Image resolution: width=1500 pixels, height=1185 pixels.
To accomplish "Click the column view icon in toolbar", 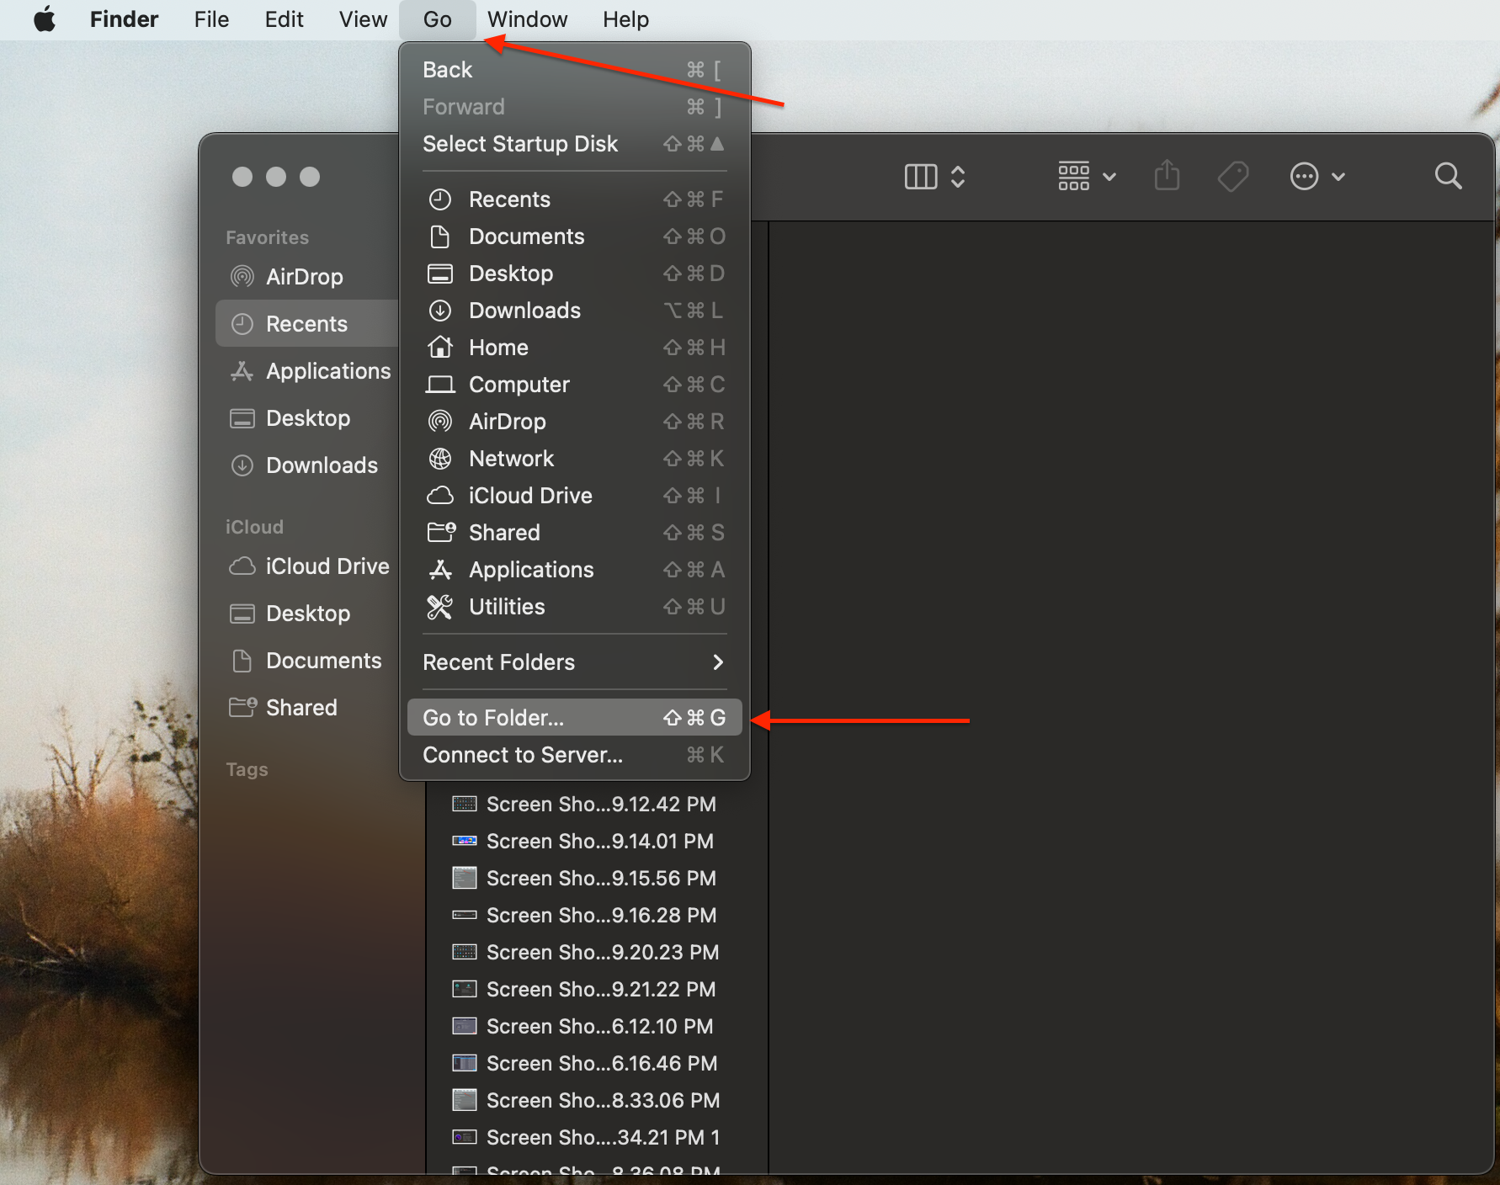I will (921, 177).
